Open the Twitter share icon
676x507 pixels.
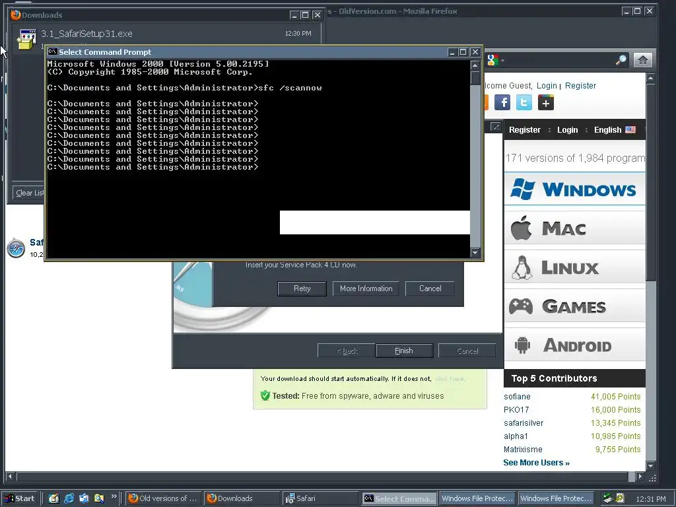point(524,102)
